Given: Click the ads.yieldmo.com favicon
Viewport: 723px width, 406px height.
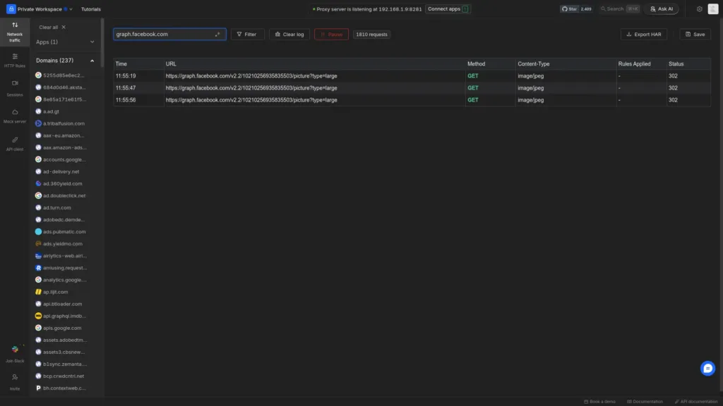Looking at the screenshot, I should click(x=38, y=244).
